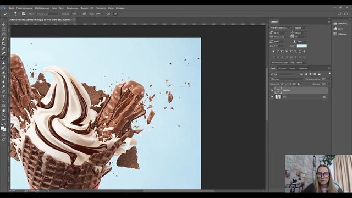Select the History Brush tool
This screenshot has height=198, width=352.
pyautogui.click(x=3, y=67)
